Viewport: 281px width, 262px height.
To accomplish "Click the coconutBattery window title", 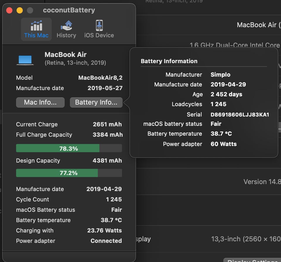I will point(69,10).
